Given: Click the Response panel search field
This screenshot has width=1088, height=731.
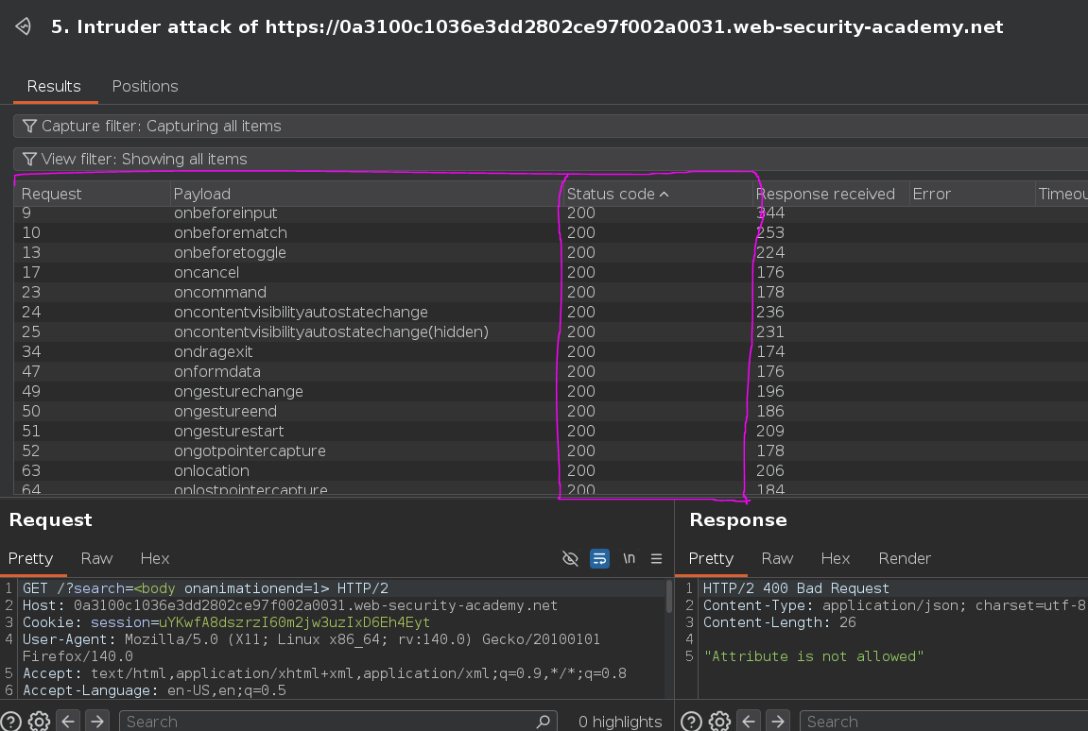Looking at the screenshot, I should coord(943,722).
